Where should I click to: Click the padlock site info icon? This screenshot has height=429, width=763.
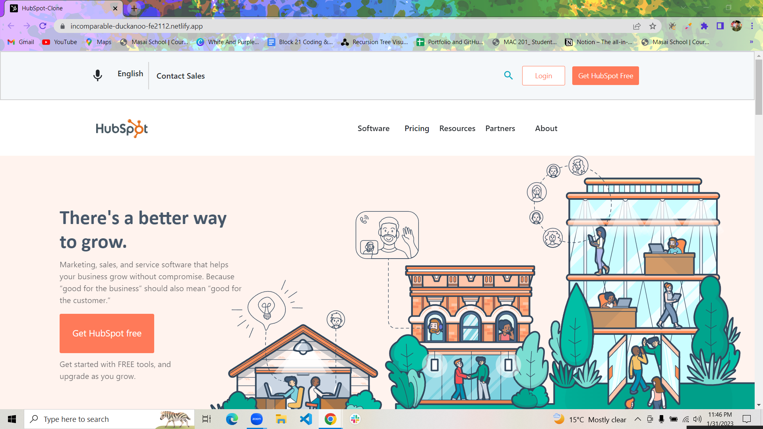coord(62,26)
